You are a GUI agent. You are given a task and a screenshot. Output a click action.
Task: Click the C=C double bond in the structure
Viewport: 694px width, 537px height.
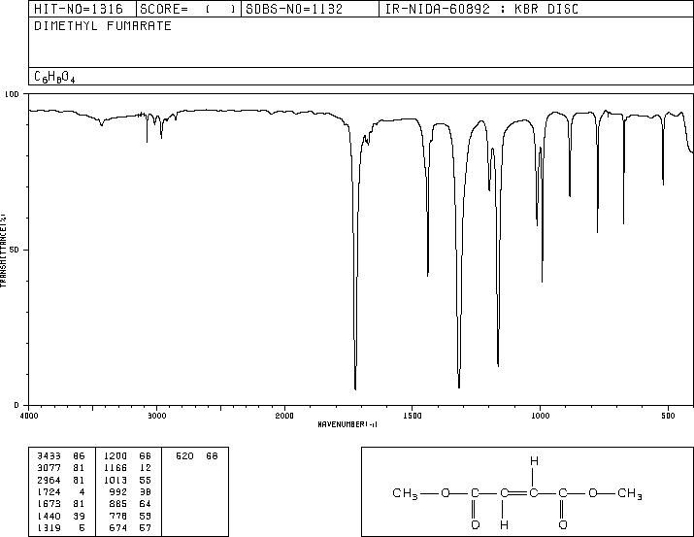click(518, 493)
